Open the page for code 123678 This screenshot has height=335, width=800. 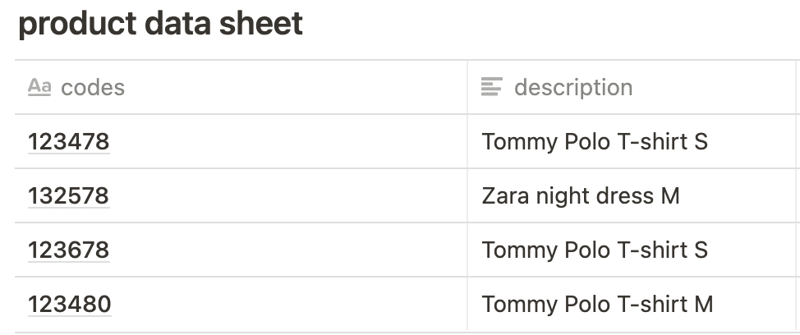[x=68, y=250]
